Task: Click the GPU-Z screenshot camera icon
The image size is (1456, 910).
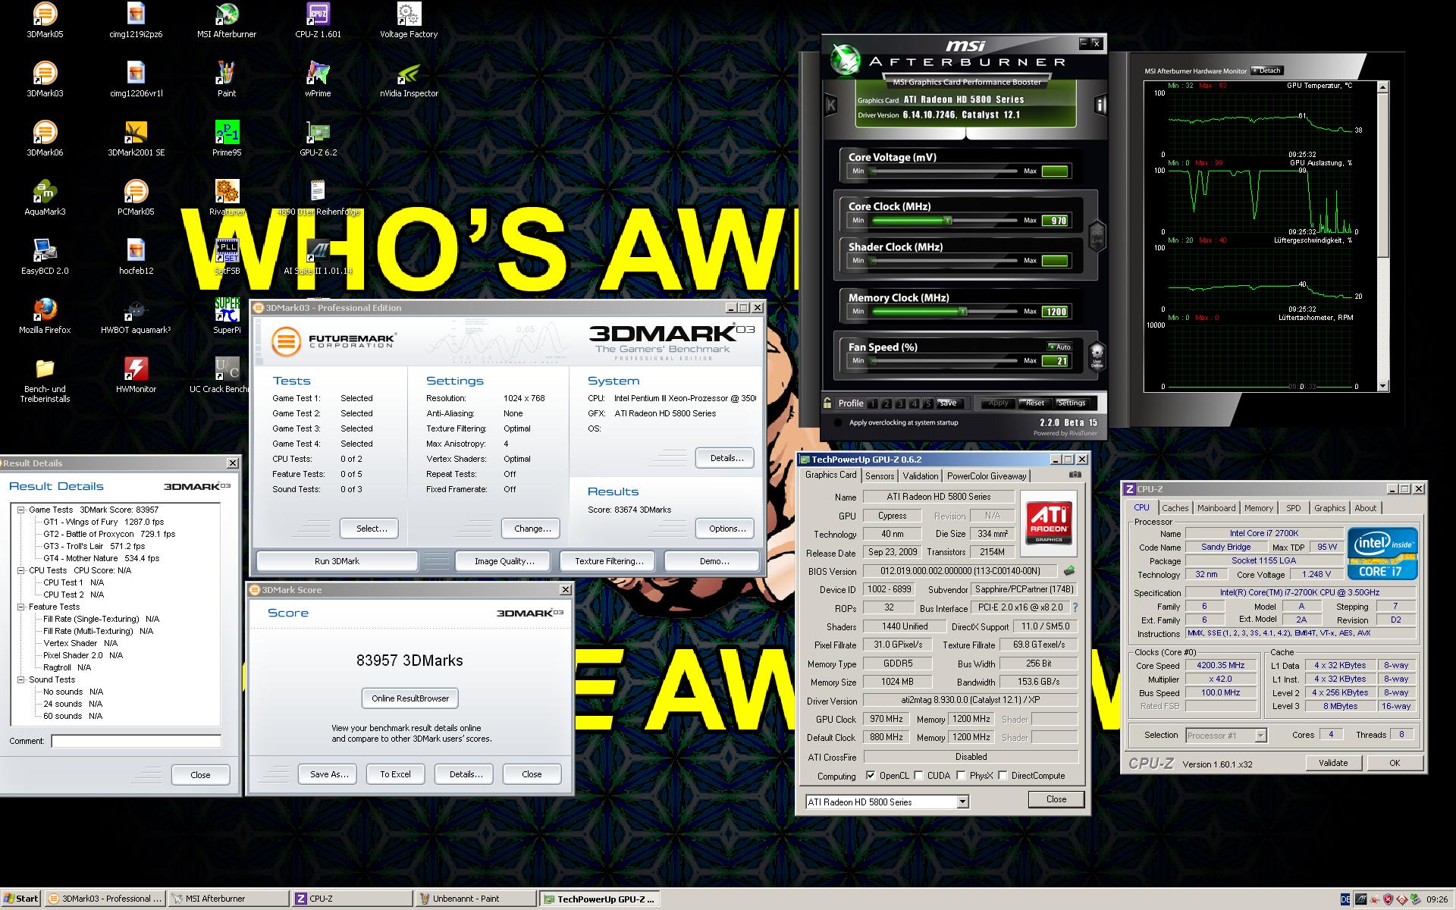Action: 1075,475
